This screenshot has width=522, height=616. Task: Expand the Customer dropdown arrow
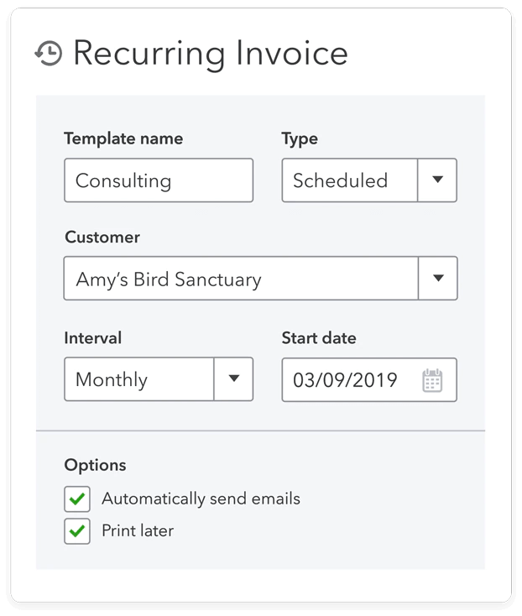tap(438, 278)
